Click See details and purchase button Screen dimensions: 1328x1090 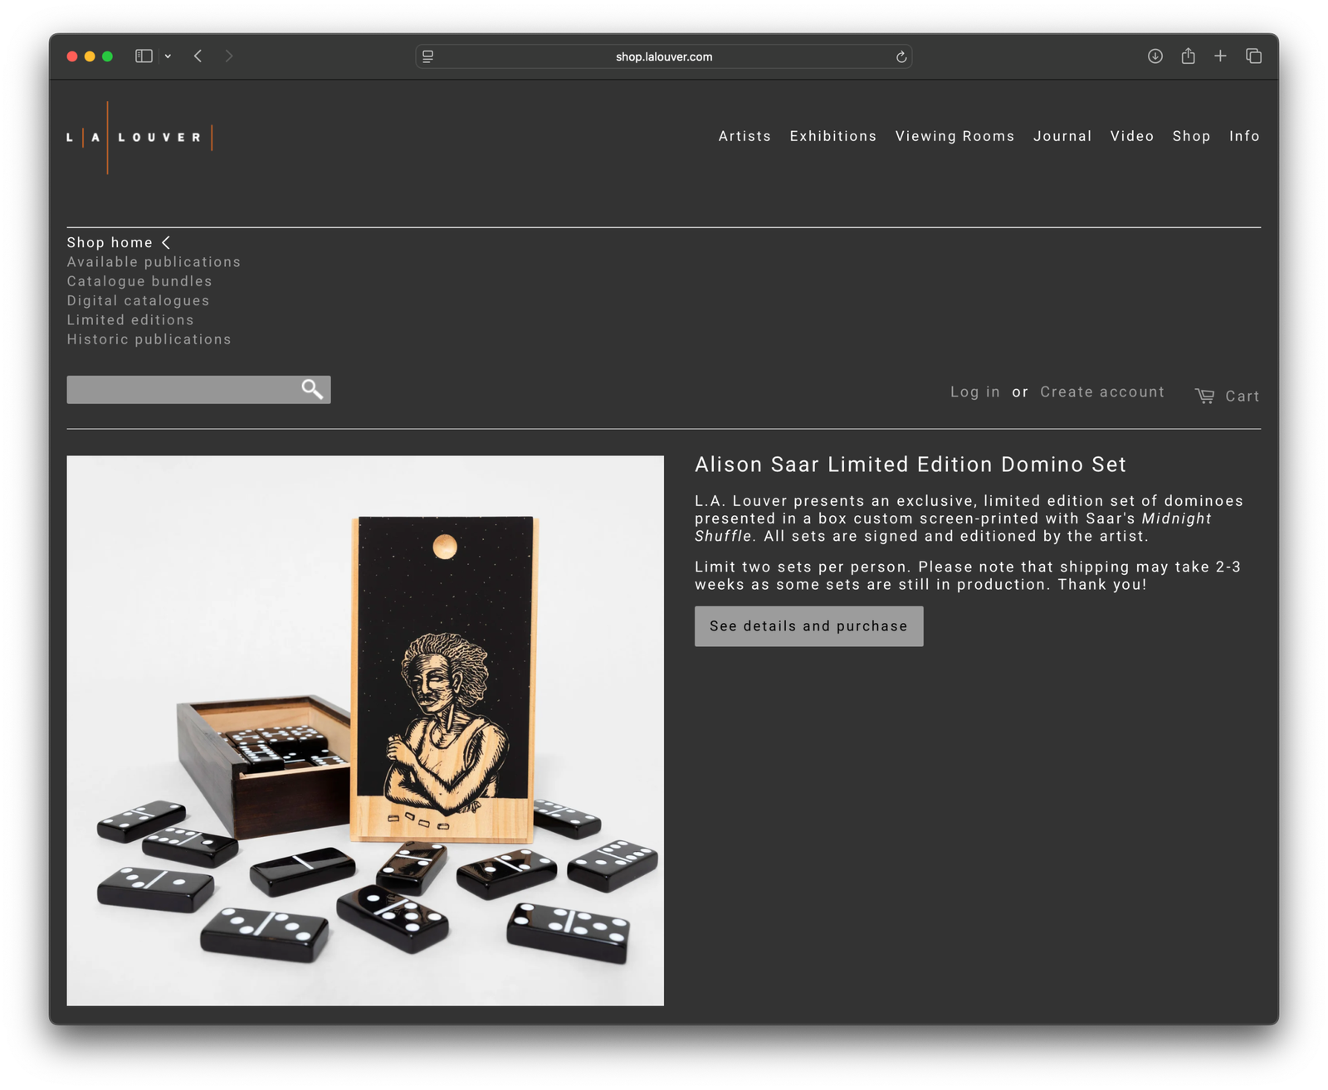[808, 626]
